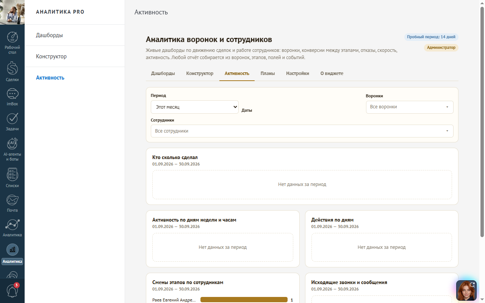485x303 pixels.
Task: Open Дашборды in the left sidebar
Action: click(75, 35)
